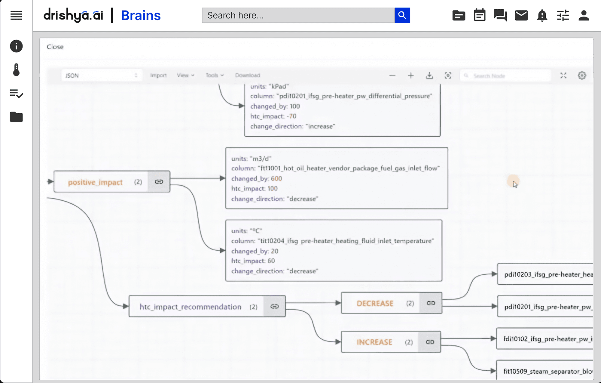Click the 'units: "°C"' line
The height and width of the screenshot is (383, 601).
pyautogui.click(x=247, y=231)
